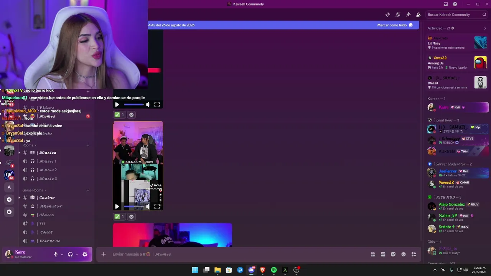Join the Warzone voice channel
Viewport: 491px width, 276px height.
[x=56, y=241]
